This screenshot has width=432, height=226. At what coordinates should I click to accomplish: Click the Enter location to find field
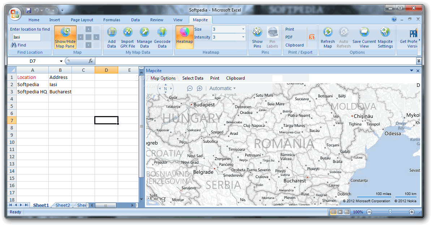coord(26,37)
